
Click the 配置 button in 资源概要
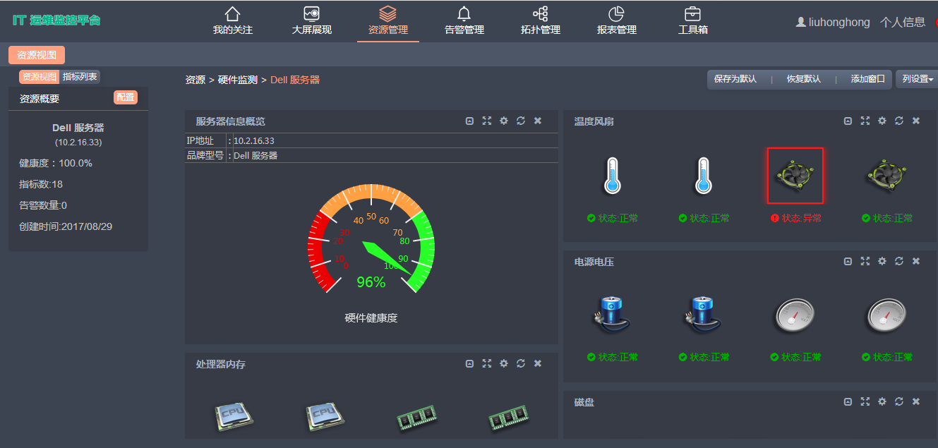click(x=125, y=97)
